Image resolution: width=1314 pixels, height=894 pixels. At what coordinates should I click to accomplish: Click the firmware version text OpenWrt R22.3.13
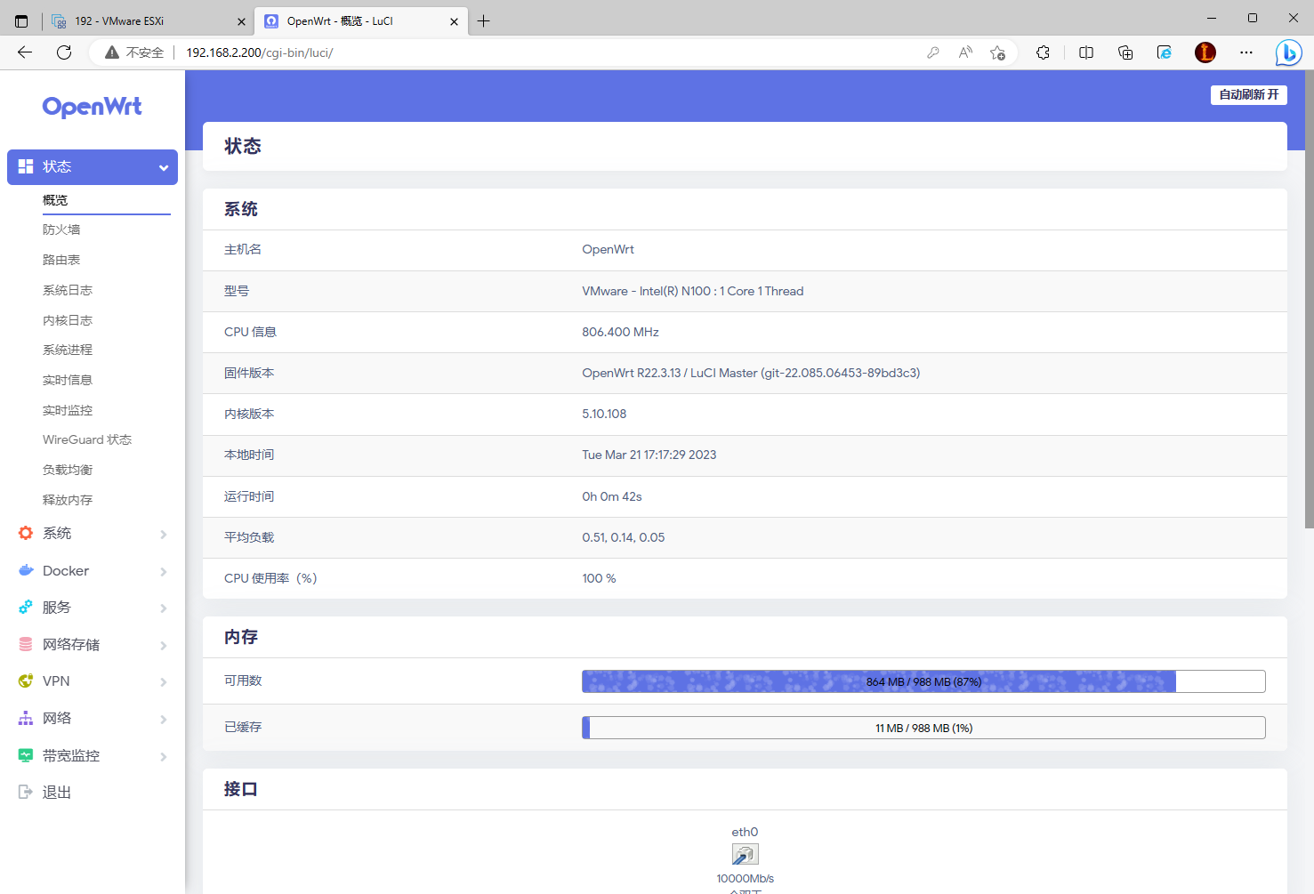tap(751, 373)
